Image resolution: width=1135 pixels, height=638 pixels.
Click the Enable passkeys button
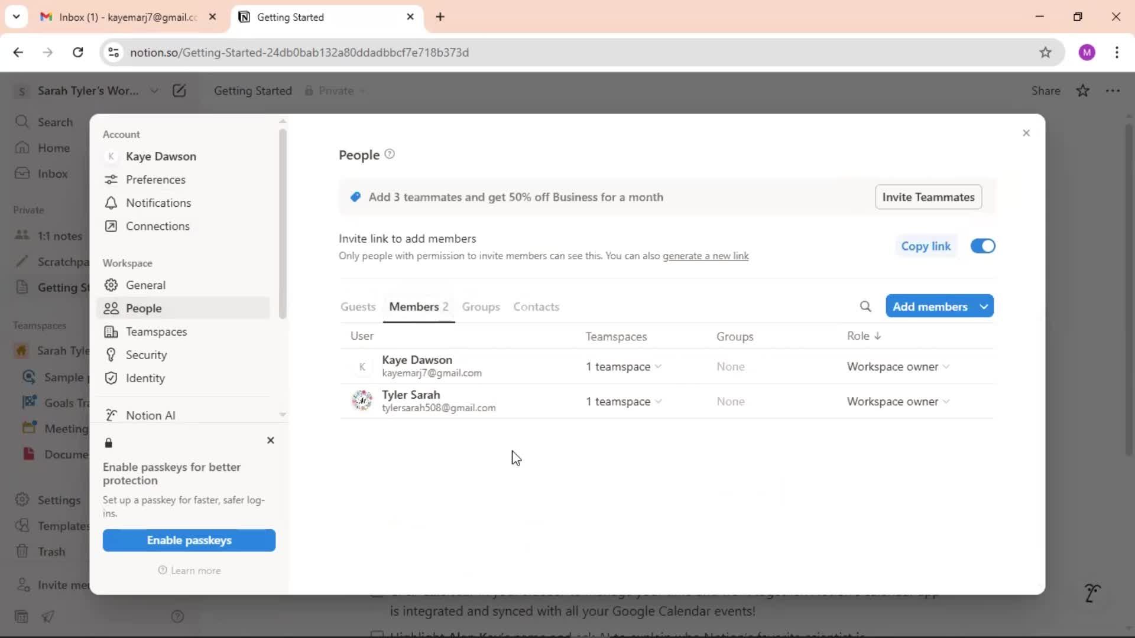tap(189, 540)
